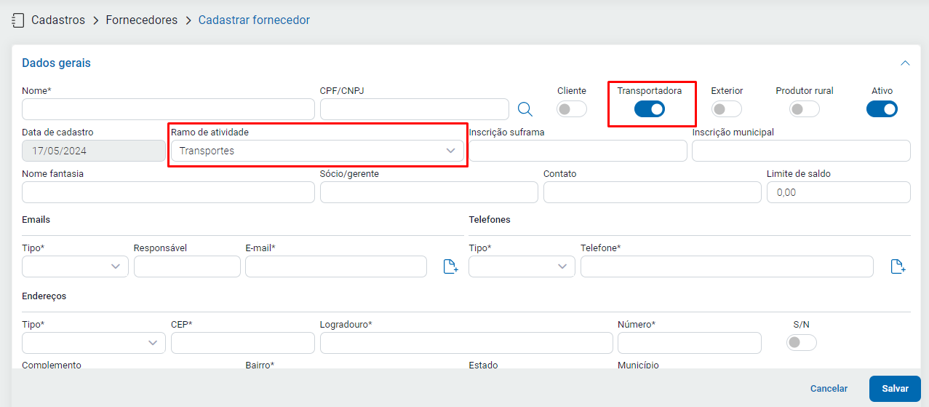This screenshot has height=407, width=929.
Task: Toggle the S/N address number switch
Action: [x=801, y=342]
